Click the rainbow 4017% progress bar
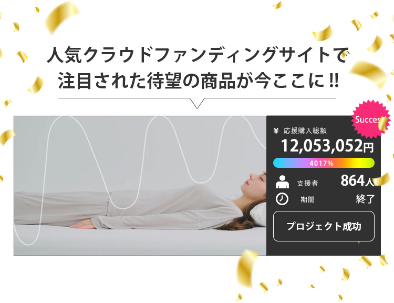Image resolution: width=394 pixels, height=303 pixels. [324, 163]
